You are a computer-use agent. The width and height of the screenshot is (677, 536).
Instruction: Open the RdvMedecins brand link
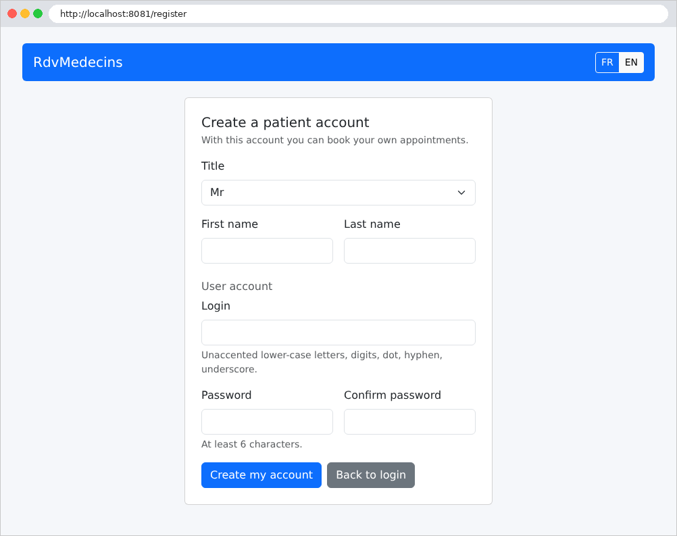[78, 62]
